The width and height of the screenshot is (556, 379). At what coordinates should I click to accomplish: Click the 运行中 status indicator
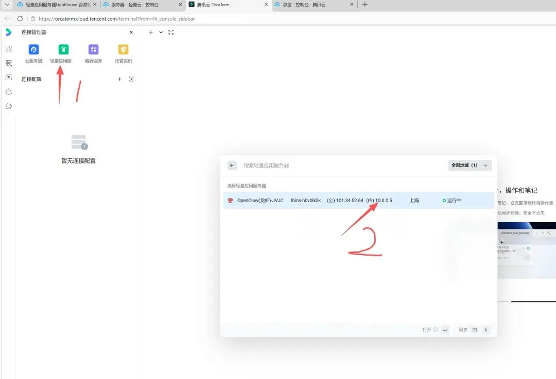(452, 201)
